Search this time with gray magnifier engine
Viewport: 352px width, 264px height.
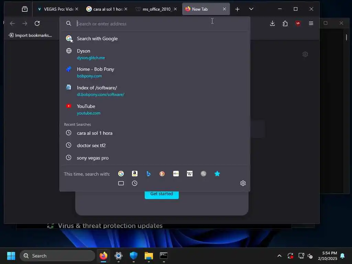[203, 174]
